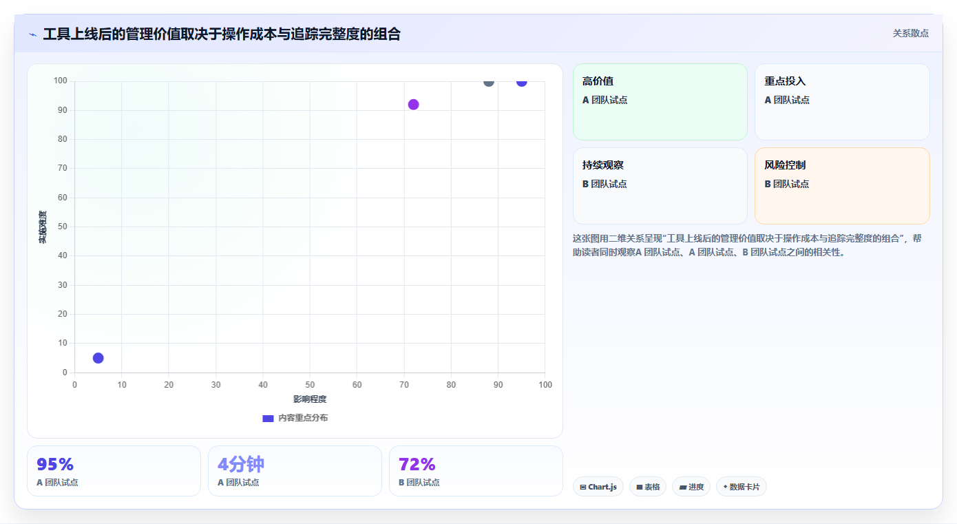Click A 团队试点 under the 4分钟 stat
Viewport: 957px width, 524px height.
point(238,483)
